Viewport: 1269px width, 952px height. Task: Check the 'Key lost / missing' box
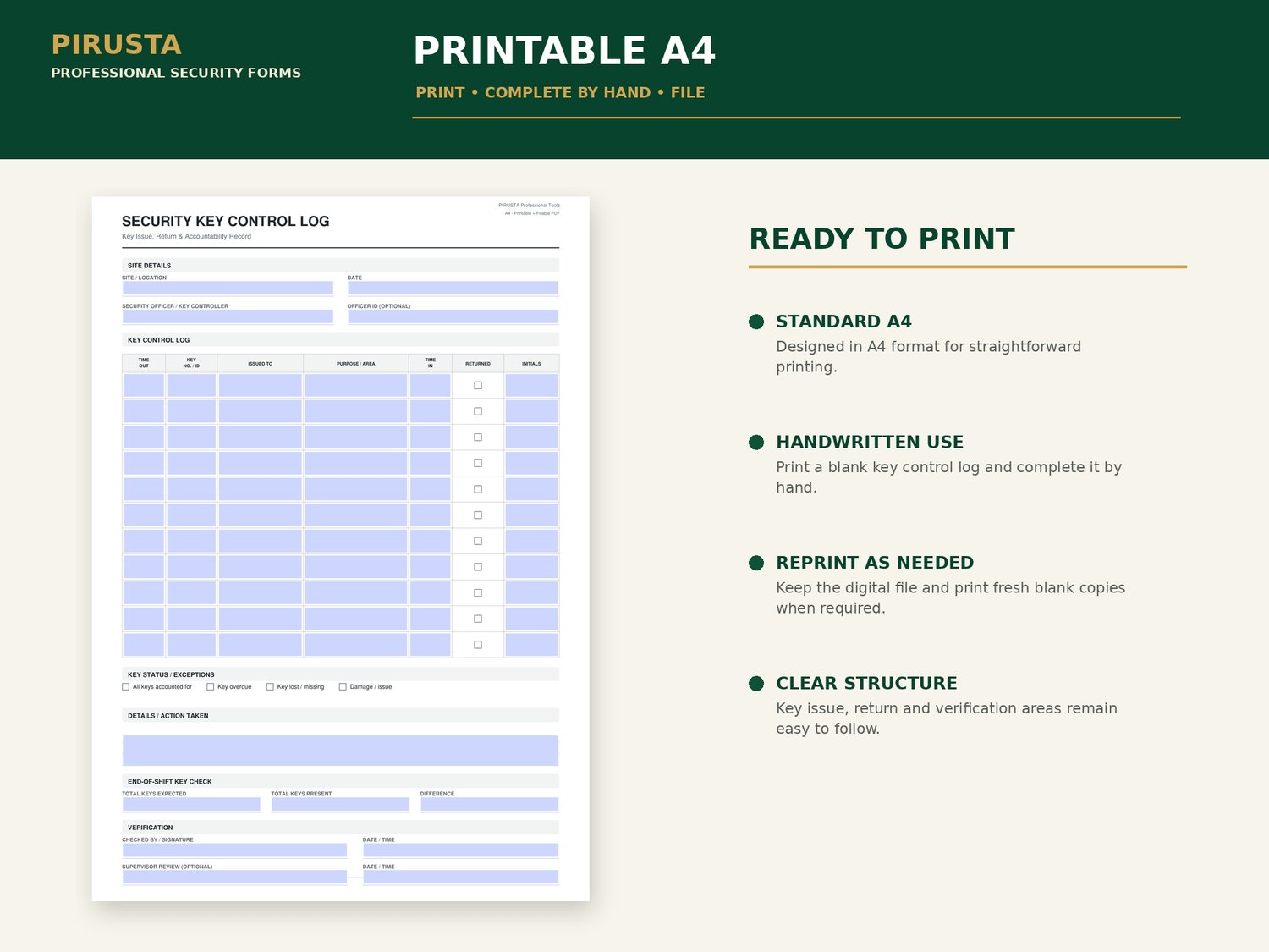270,687
